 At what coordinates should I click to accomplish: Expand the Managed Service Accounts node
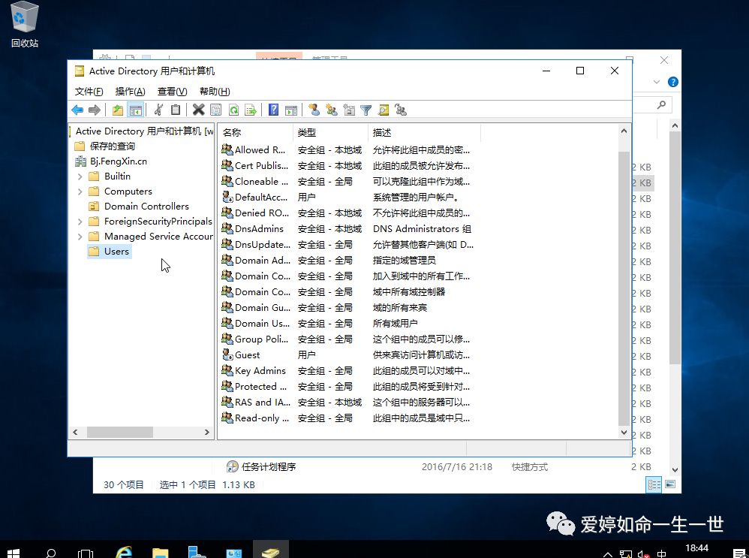80,237
